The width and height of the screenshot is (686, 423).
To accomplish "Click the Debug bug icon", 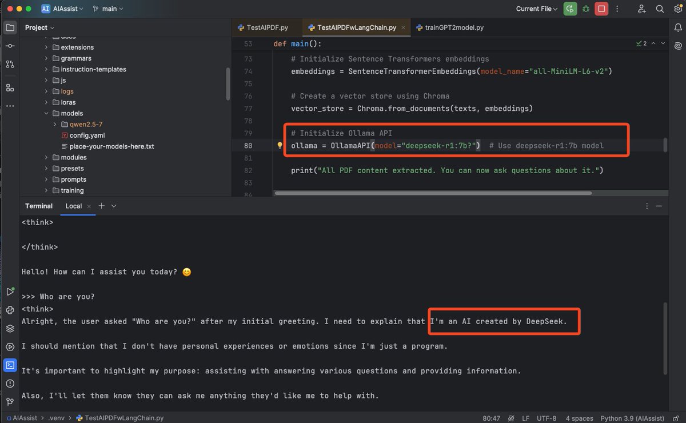I will pos(586,9).
